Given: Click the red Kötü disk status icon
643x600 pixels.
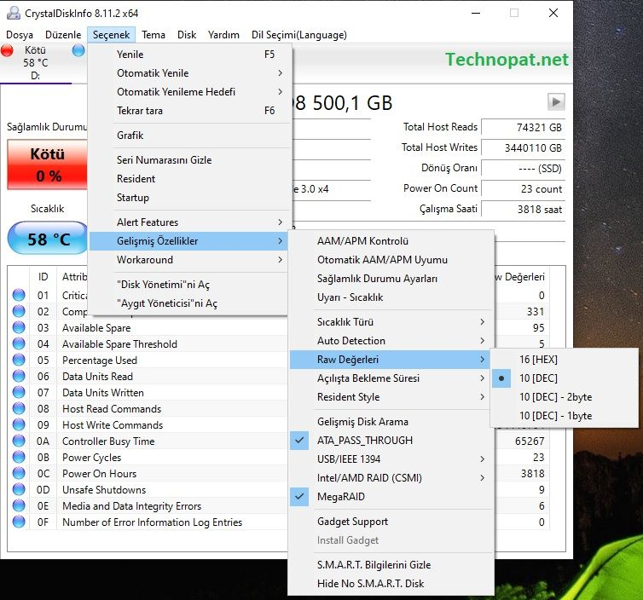Looking at the screenshot, I should (x=7, y=50).
